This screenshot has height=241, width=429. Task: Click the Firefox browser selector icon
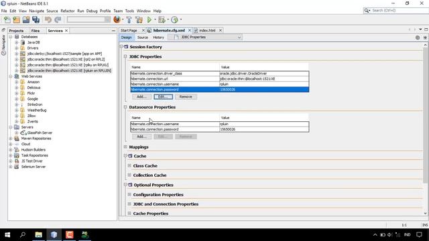pos(117,19)
